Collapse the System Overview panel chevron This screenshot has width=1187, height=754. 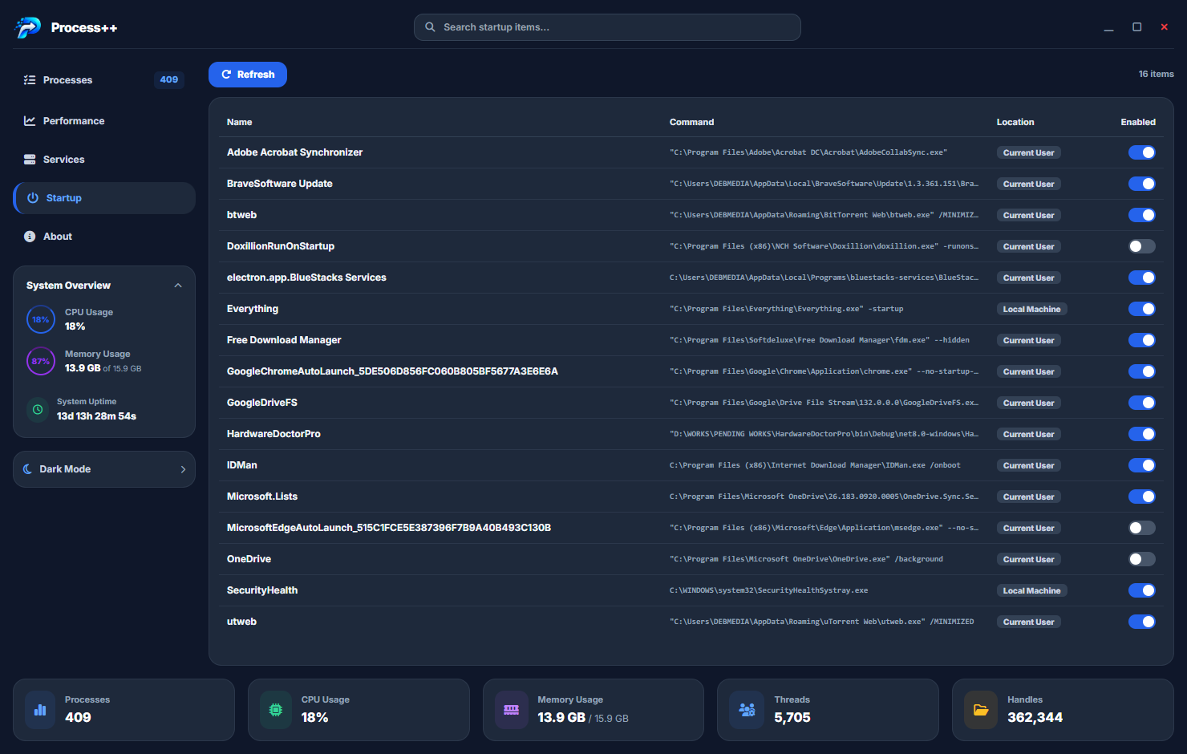178,286
